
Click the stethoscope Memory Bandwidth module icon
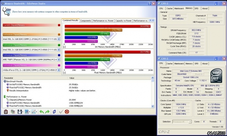6,12
